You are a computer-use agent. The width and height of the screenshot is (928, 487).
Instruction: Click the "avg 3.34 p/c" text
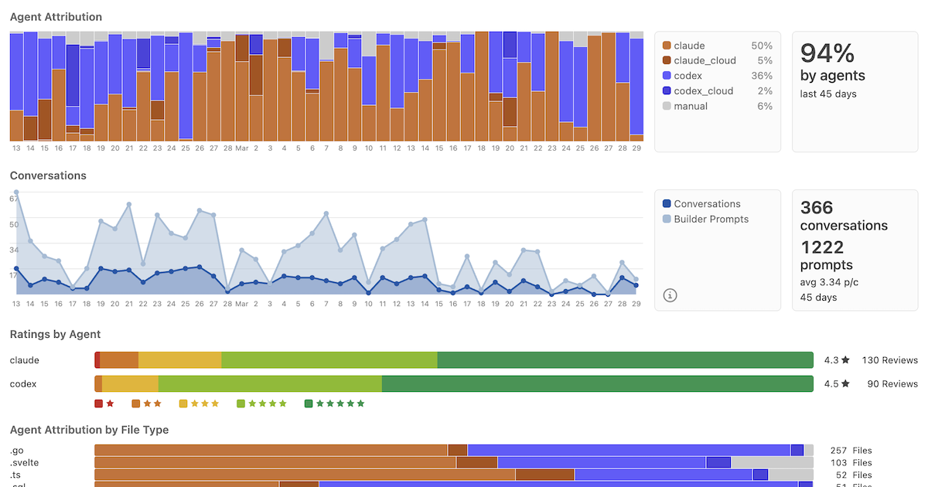pyautogui.click(x=831, y=281)
